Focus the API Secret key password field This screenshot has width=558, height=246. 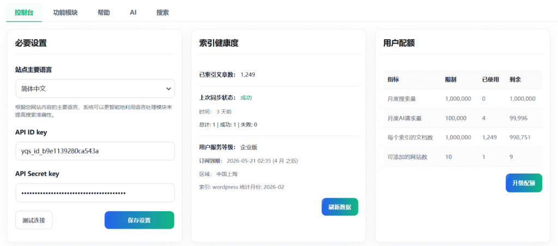coord(95,193)
